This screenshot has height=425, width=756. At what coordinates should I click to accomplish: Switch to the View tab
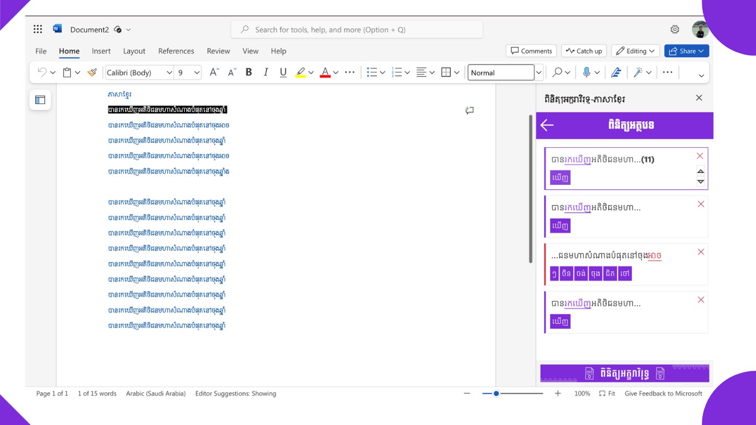[x=251, y=51]
